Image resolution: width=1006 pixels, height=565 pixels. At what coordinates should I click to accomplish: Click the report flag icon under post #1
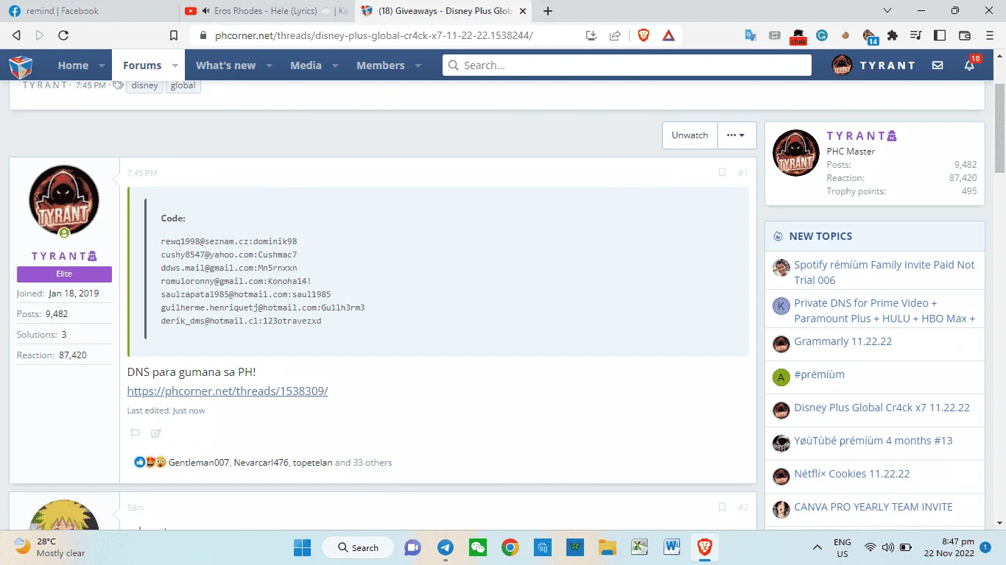point(135,433)
